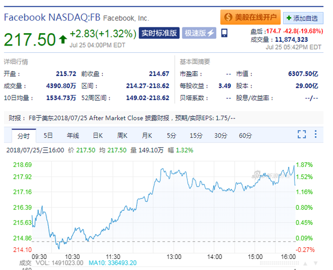Image resolution: width=333 pixels, height=270 pixels.
Task: Click the EPS value 3.49
Action: click(x=225, y=86)
